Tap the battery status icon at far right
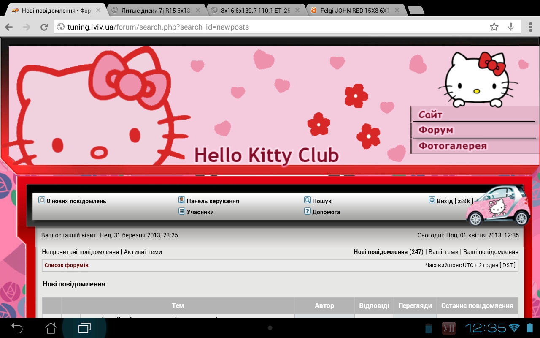The width and height of the screenshot is (540, 338). 530,328
